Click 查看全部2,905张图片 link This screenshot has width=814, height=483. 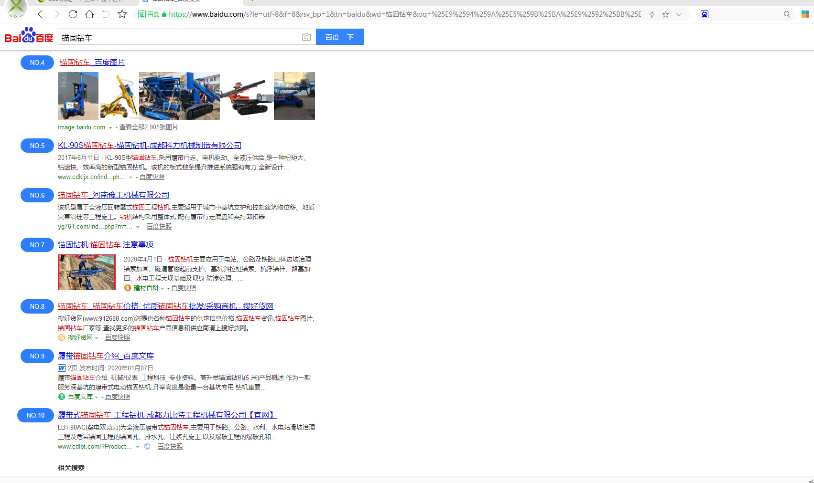tap(149, 127)
